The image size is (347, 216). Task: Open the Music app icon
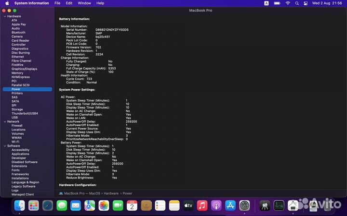pyautogui.click(x=202, y=205)
